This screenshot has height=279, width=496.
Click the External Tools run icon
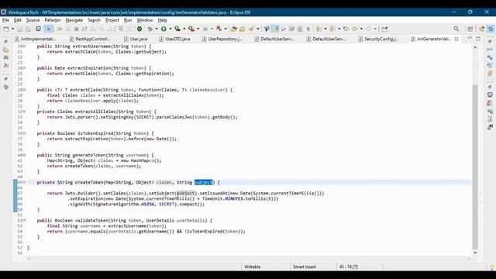(x=191, y=29)
